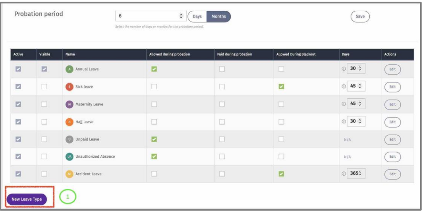Switch probation period unit to Days
The image size is (423, 213).
coord(197,16)
